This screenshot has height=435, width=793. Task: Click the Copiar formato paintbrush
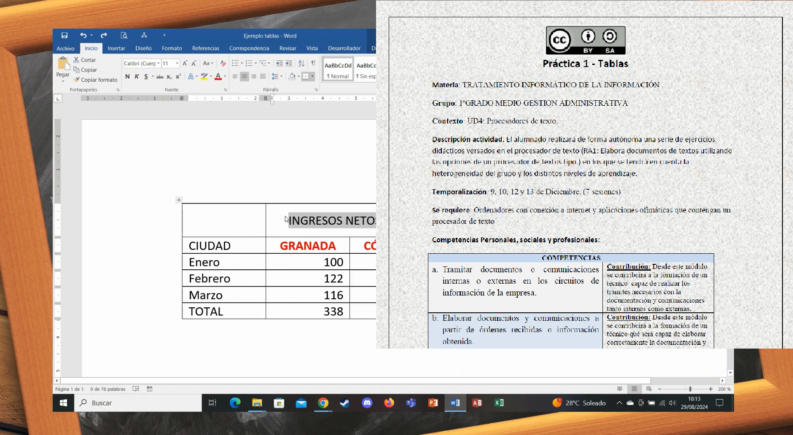(95, 80)
